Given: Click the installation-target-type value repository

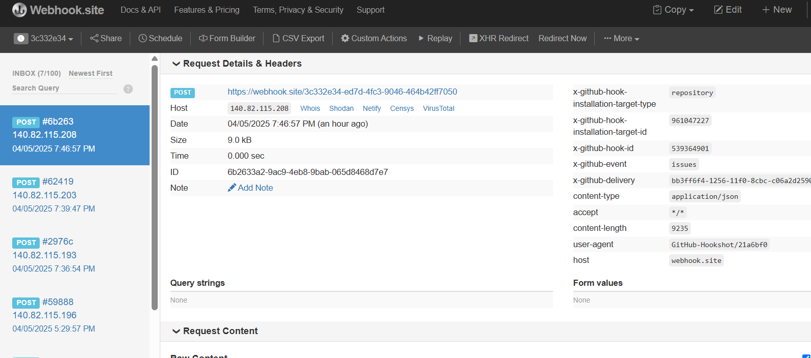Looking at the screenshot, I should tap(692, 93).
